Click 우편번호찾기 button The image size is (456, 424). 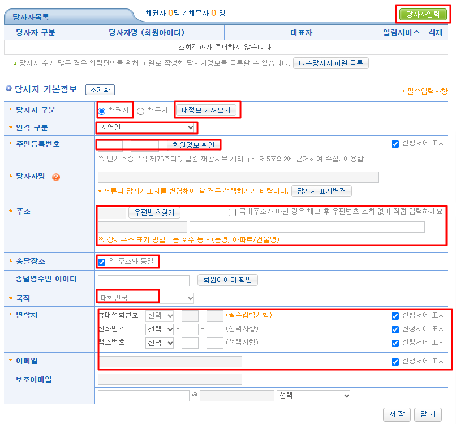tap(154, 213)
